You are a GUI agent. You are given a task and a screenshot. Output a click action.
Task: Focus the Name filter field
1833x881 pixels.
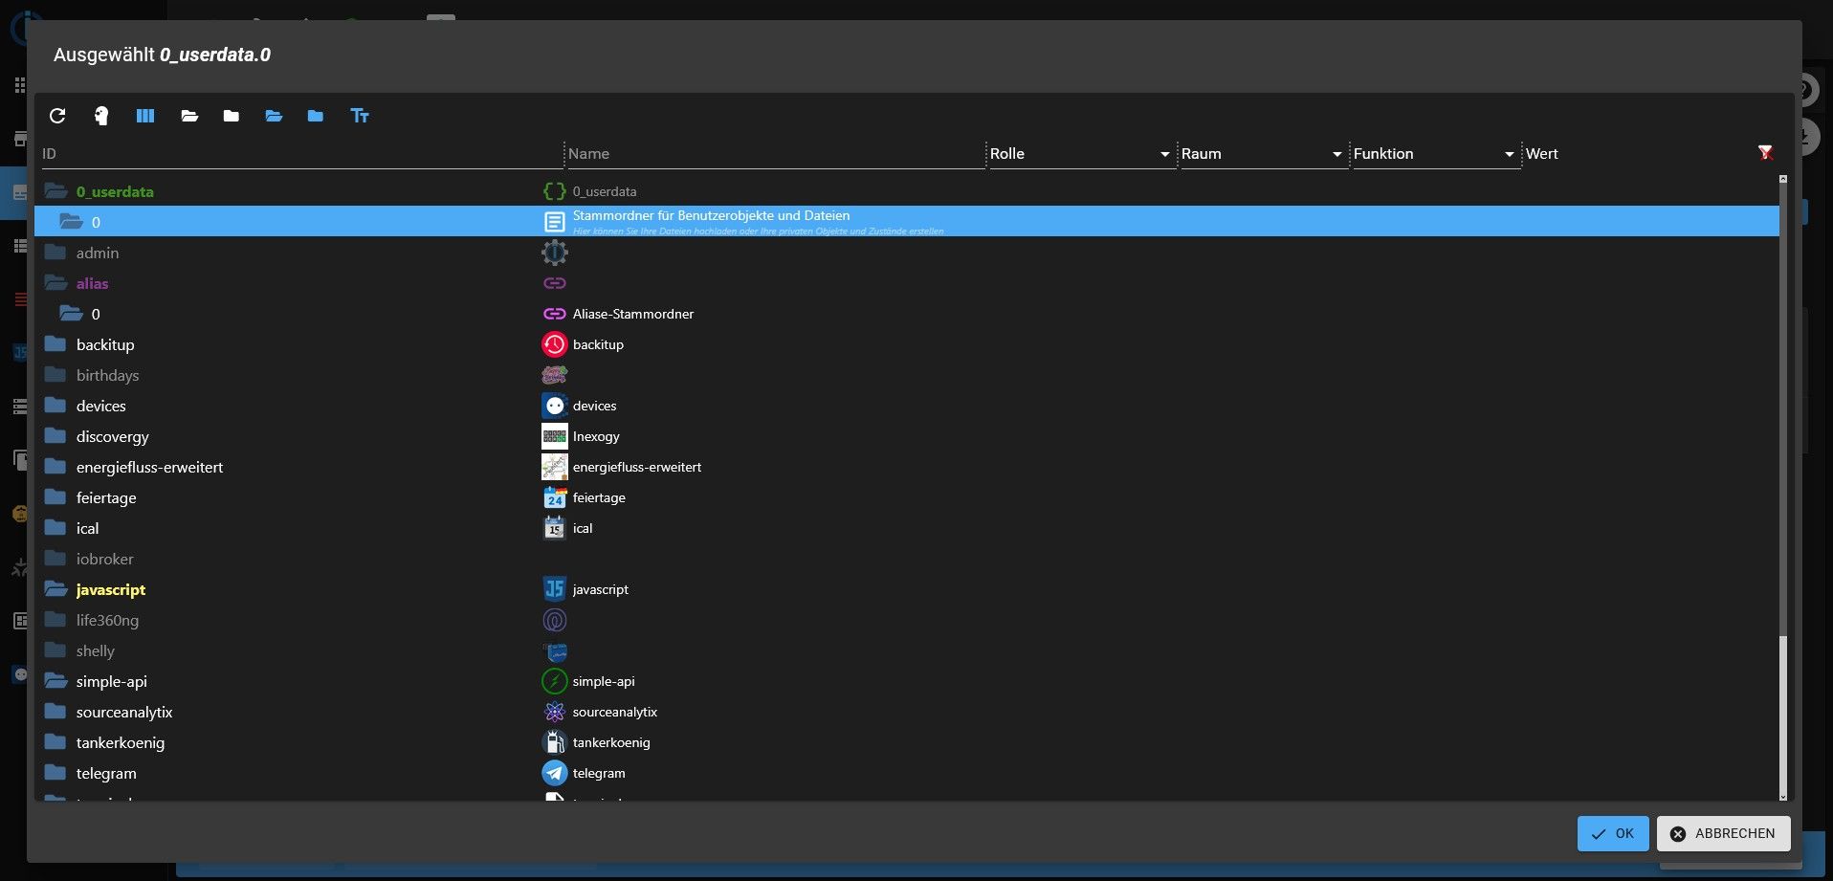[775, 154]
